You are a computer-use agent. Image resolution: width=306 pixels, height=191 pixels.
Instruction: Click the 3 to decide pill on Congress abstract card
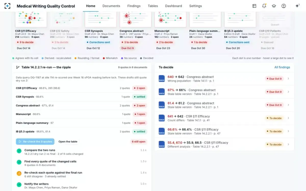point(130,42)
